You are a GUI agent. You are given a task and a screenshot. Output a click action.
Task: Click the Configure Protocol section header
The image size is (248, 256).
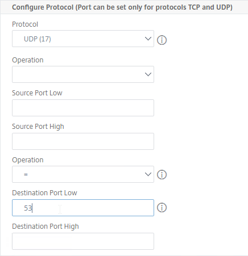click(x=122, y=7)
